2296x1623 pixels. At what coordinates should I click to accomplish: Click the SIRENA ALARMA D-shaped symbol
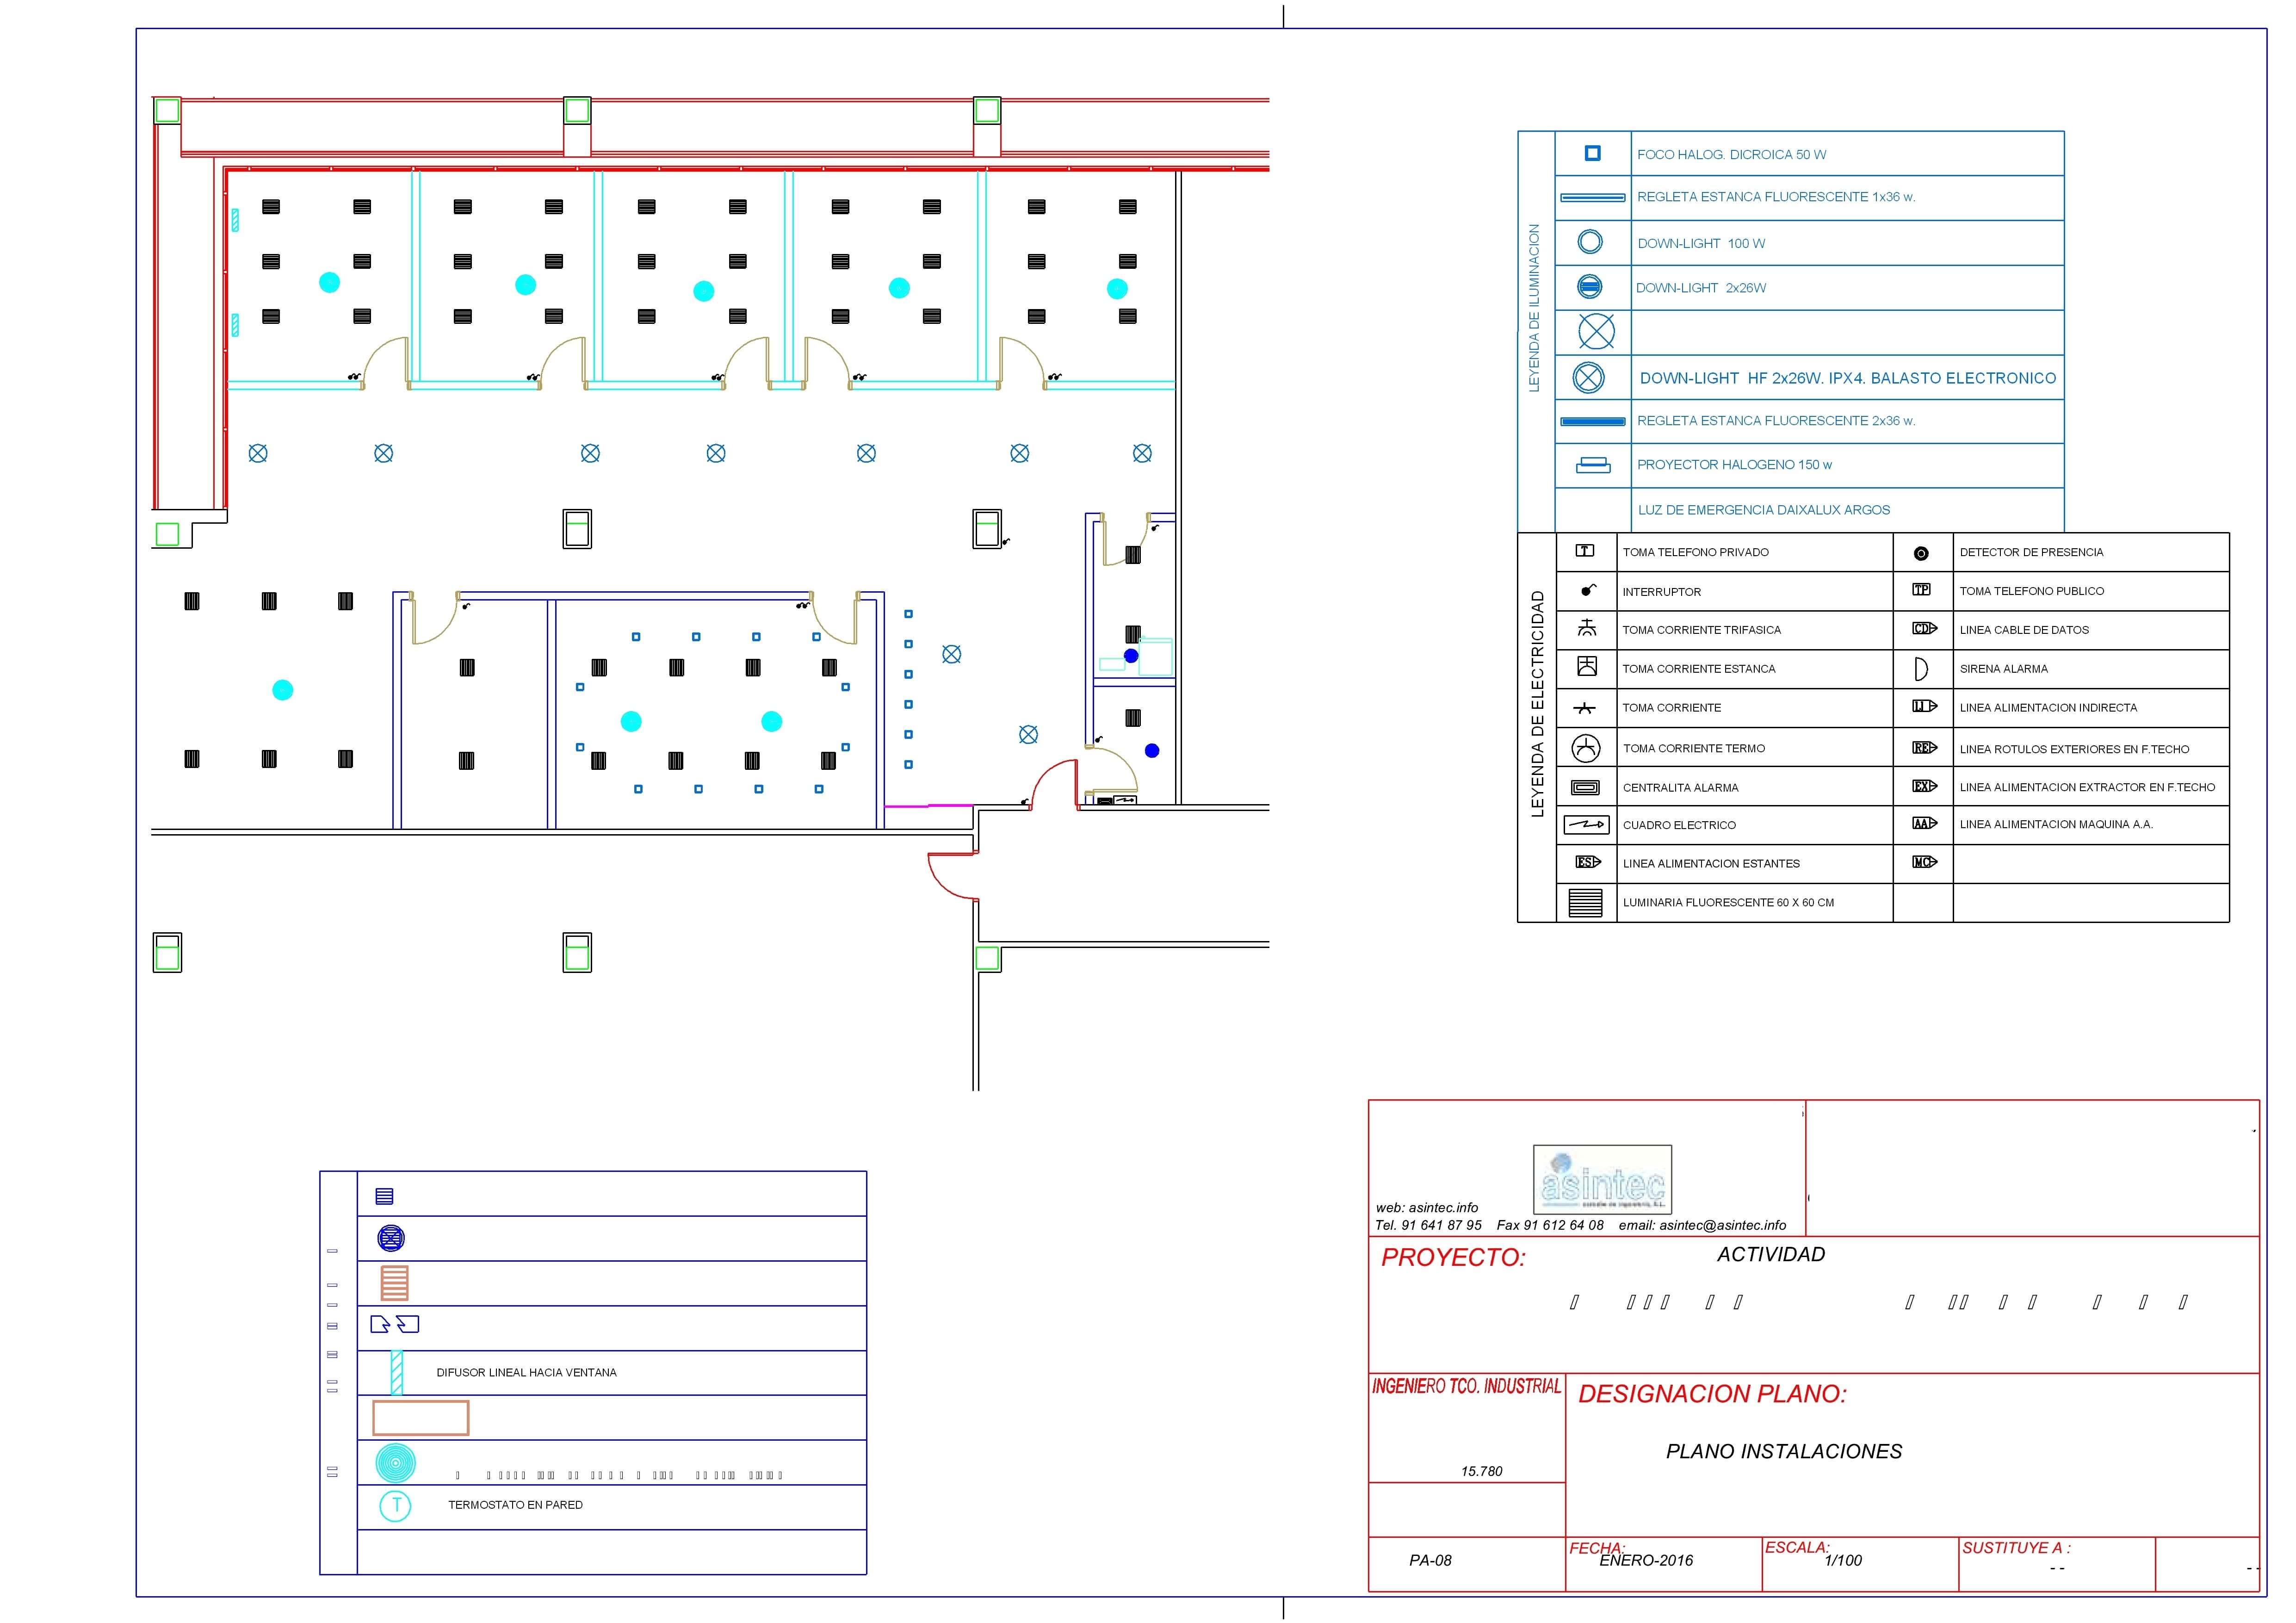point(1921,669)
